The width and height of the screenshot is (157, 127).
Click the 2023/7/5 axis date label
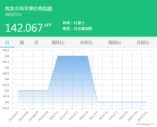point(93,116)
